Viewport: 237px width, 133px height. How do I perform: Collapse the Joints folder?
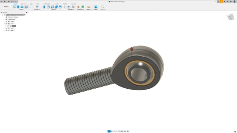[4, 24]
